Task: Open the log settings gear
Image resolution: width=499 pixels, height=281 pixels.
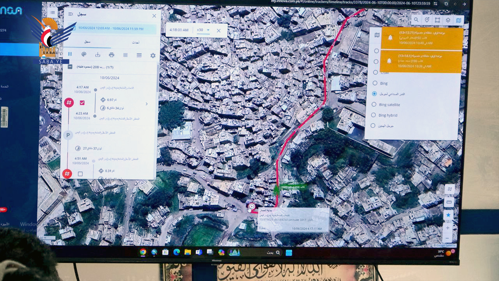Action: (x=153, y=55)
